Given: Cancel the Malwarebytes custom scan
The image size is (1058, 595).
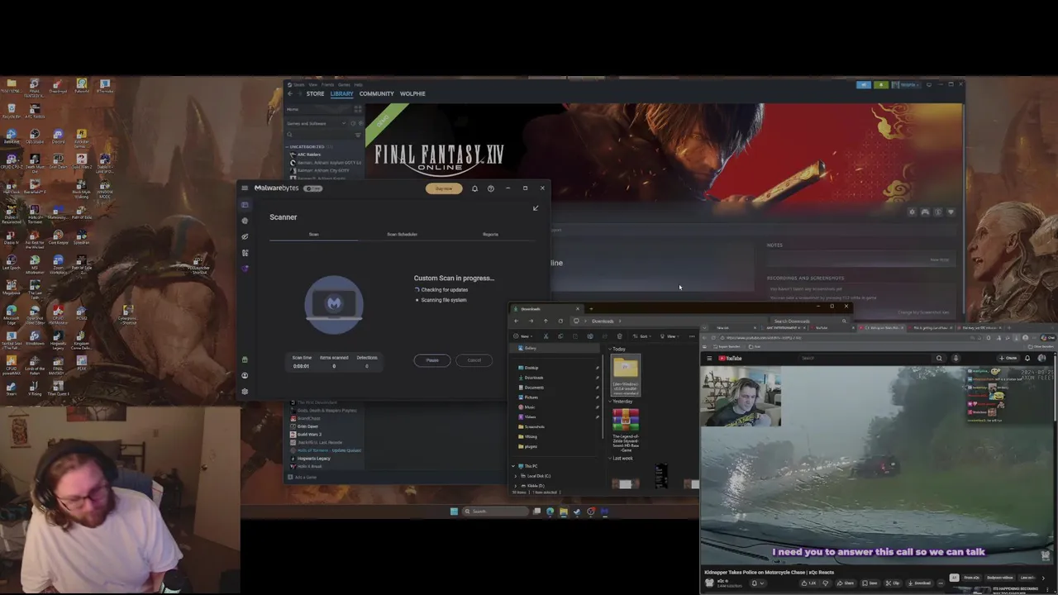Looking at the screenshot, I should pyautogui.click(x=474, y=360).
